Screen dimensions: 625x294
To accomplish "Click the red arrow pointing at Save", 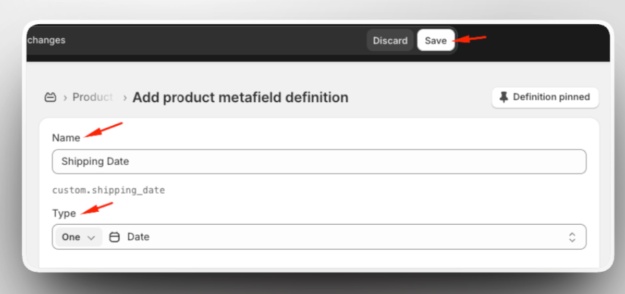I will click(470, 39).
